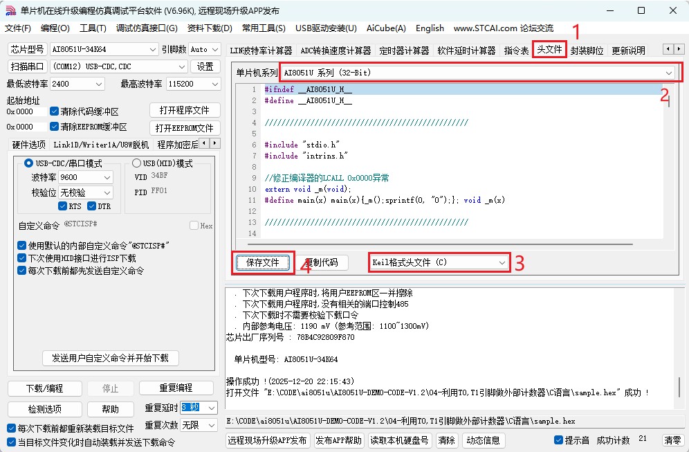Screen dimensions: 689x452
Task: Click the 保存文件 button
Action: coord(263,263)
